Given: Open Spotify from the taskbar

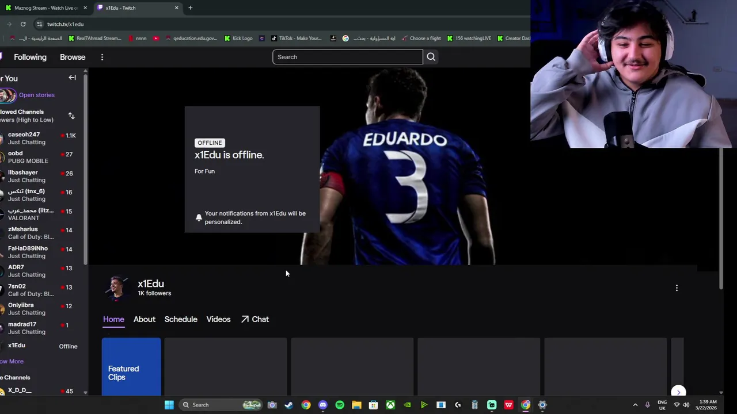Looking at the screenshot, I should pos(340,405).
